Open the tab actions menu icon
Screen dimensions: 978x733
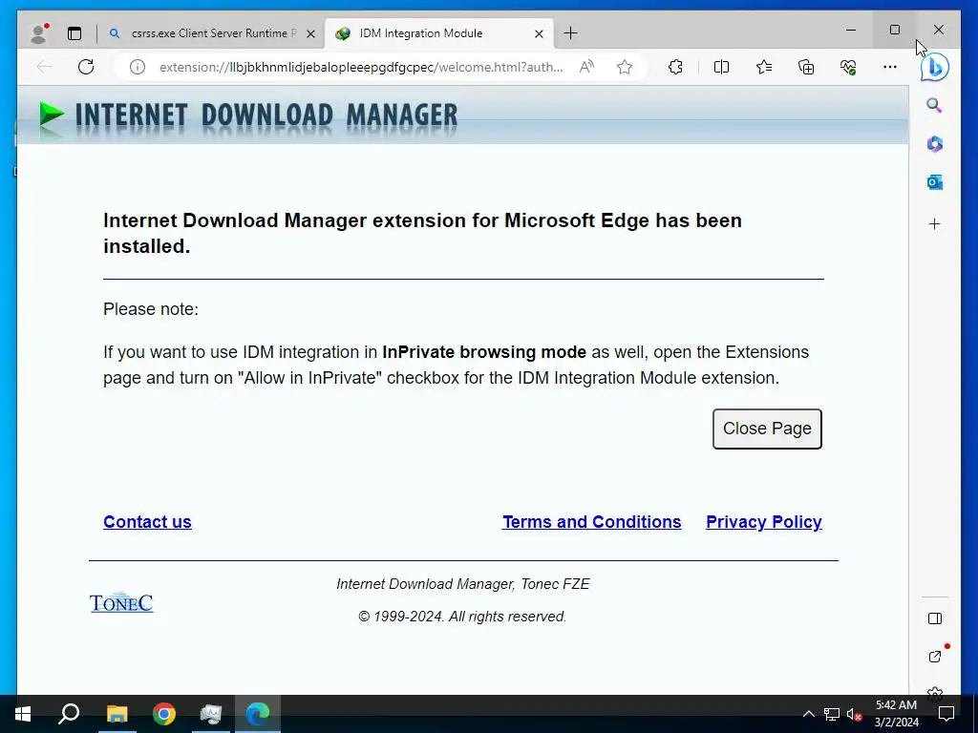point(74,33)
